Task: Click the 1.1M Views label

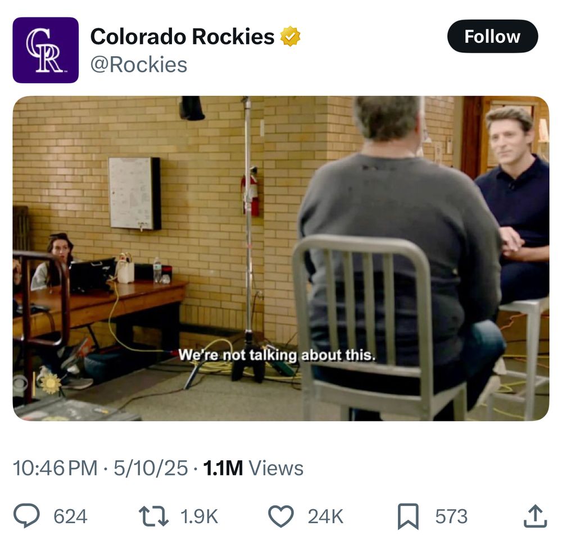Action: (x=253, y=468)
